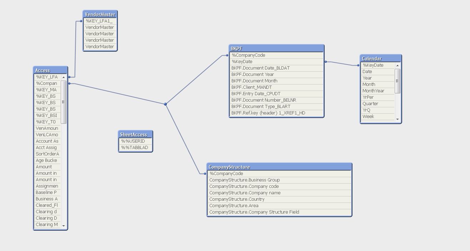Select MonthYear field in Calendar table

click(378, 91)
